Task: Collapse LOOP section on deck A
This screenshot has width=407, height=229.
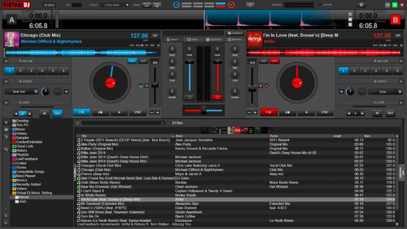Action: [6, 103]
